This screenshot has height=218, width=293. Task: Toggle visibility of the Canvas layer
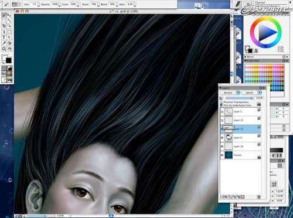222,155
